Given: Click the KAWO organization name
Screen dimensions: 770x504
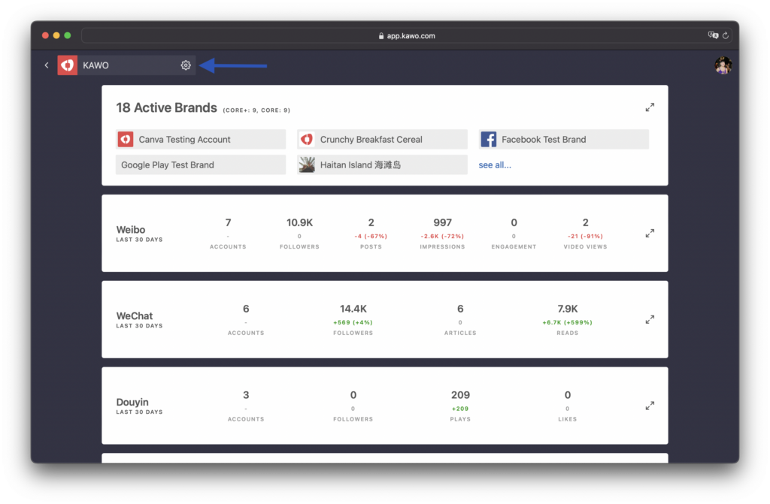Looking at the screenshot, I should [x=95, y=65].
